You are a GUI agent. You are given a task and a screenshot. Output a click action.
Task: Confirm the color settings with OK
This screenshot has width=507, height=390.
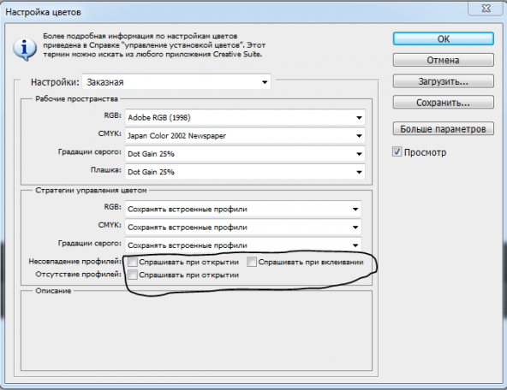click(x=444, y=38)
